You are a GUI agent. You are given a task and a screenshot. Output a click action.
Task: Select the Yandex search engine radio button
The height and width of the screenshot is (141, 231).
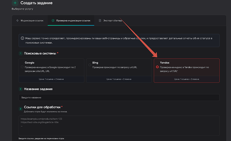click(157, 66)
